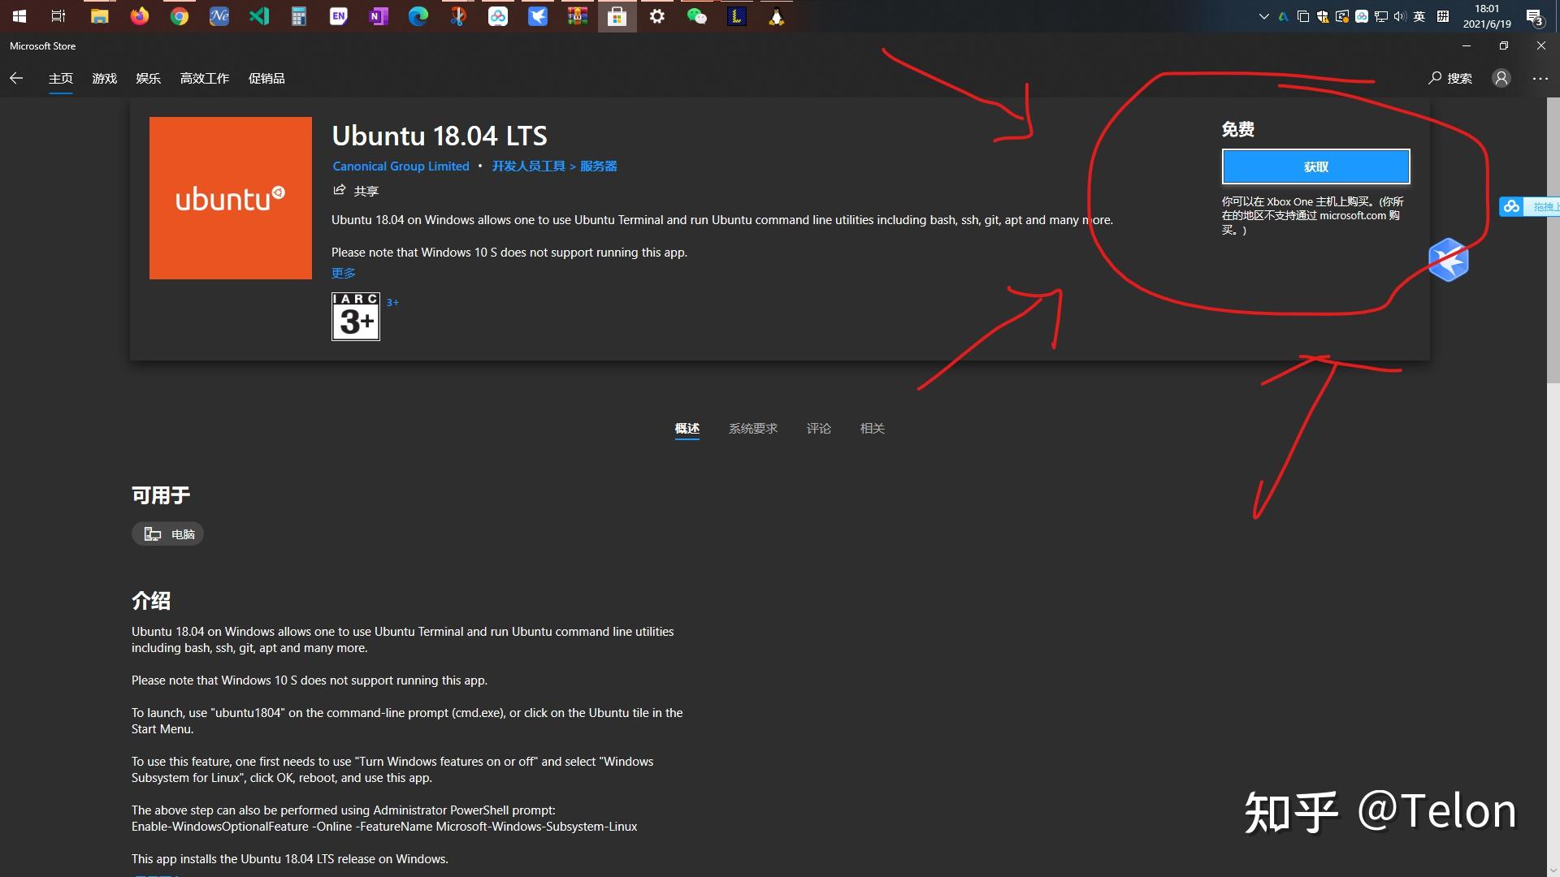
Task: Open the Ne notes app in taskbar
Action: click(x=219, y=16)
